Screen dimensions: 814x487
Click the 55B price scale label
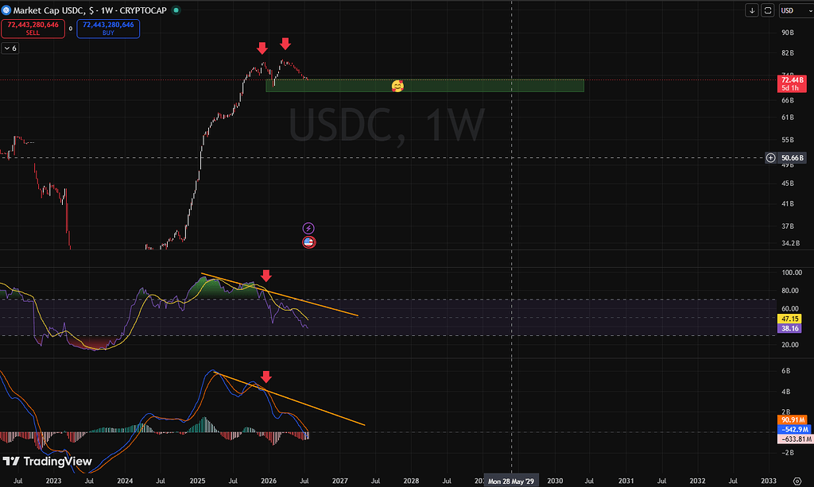788,140
